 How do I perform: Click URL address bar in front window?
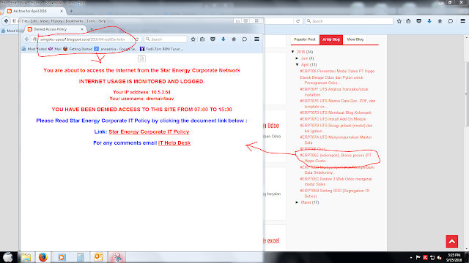point(86,39)
